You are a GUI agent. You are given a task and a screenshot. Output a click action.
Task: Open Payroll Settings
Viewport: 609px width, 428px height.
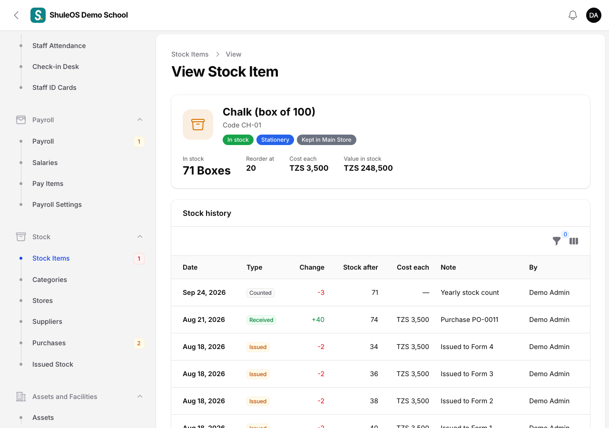(x=57, y=204)
